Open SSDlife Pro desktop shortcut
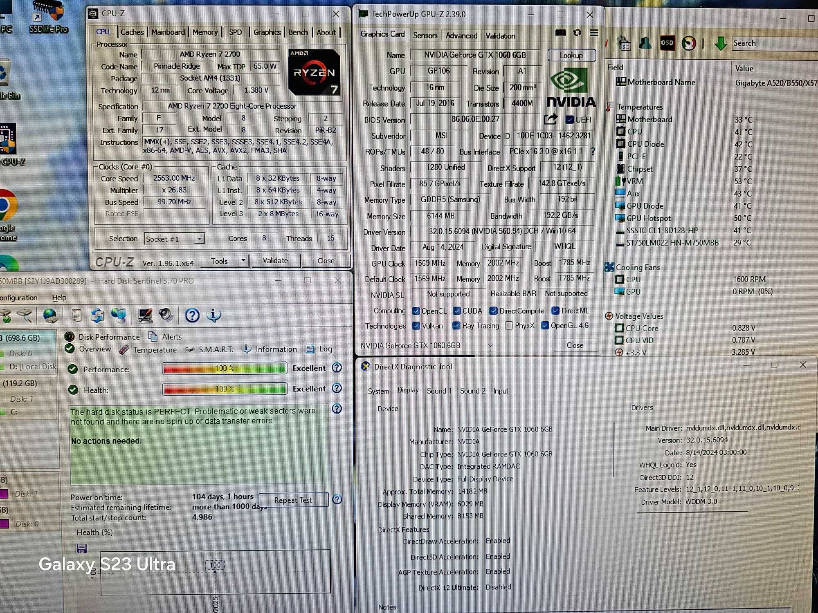The height and width of the screenshot is (613, 818). click(x=48, y=16)
